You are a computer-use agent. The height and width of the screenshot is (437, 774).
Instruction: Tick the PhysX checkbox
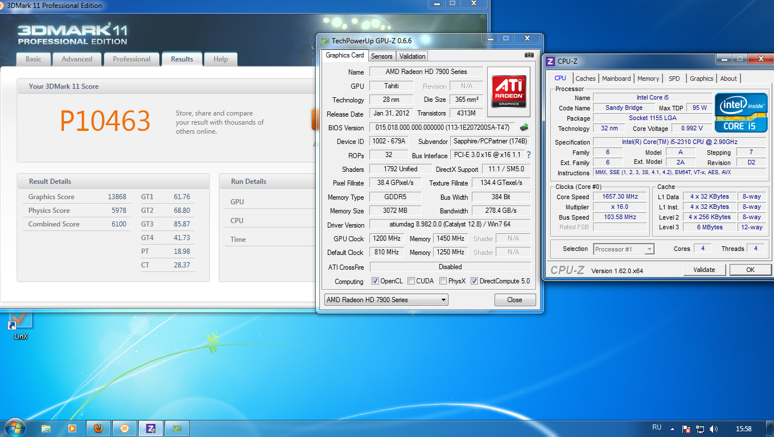click(443, 281)
